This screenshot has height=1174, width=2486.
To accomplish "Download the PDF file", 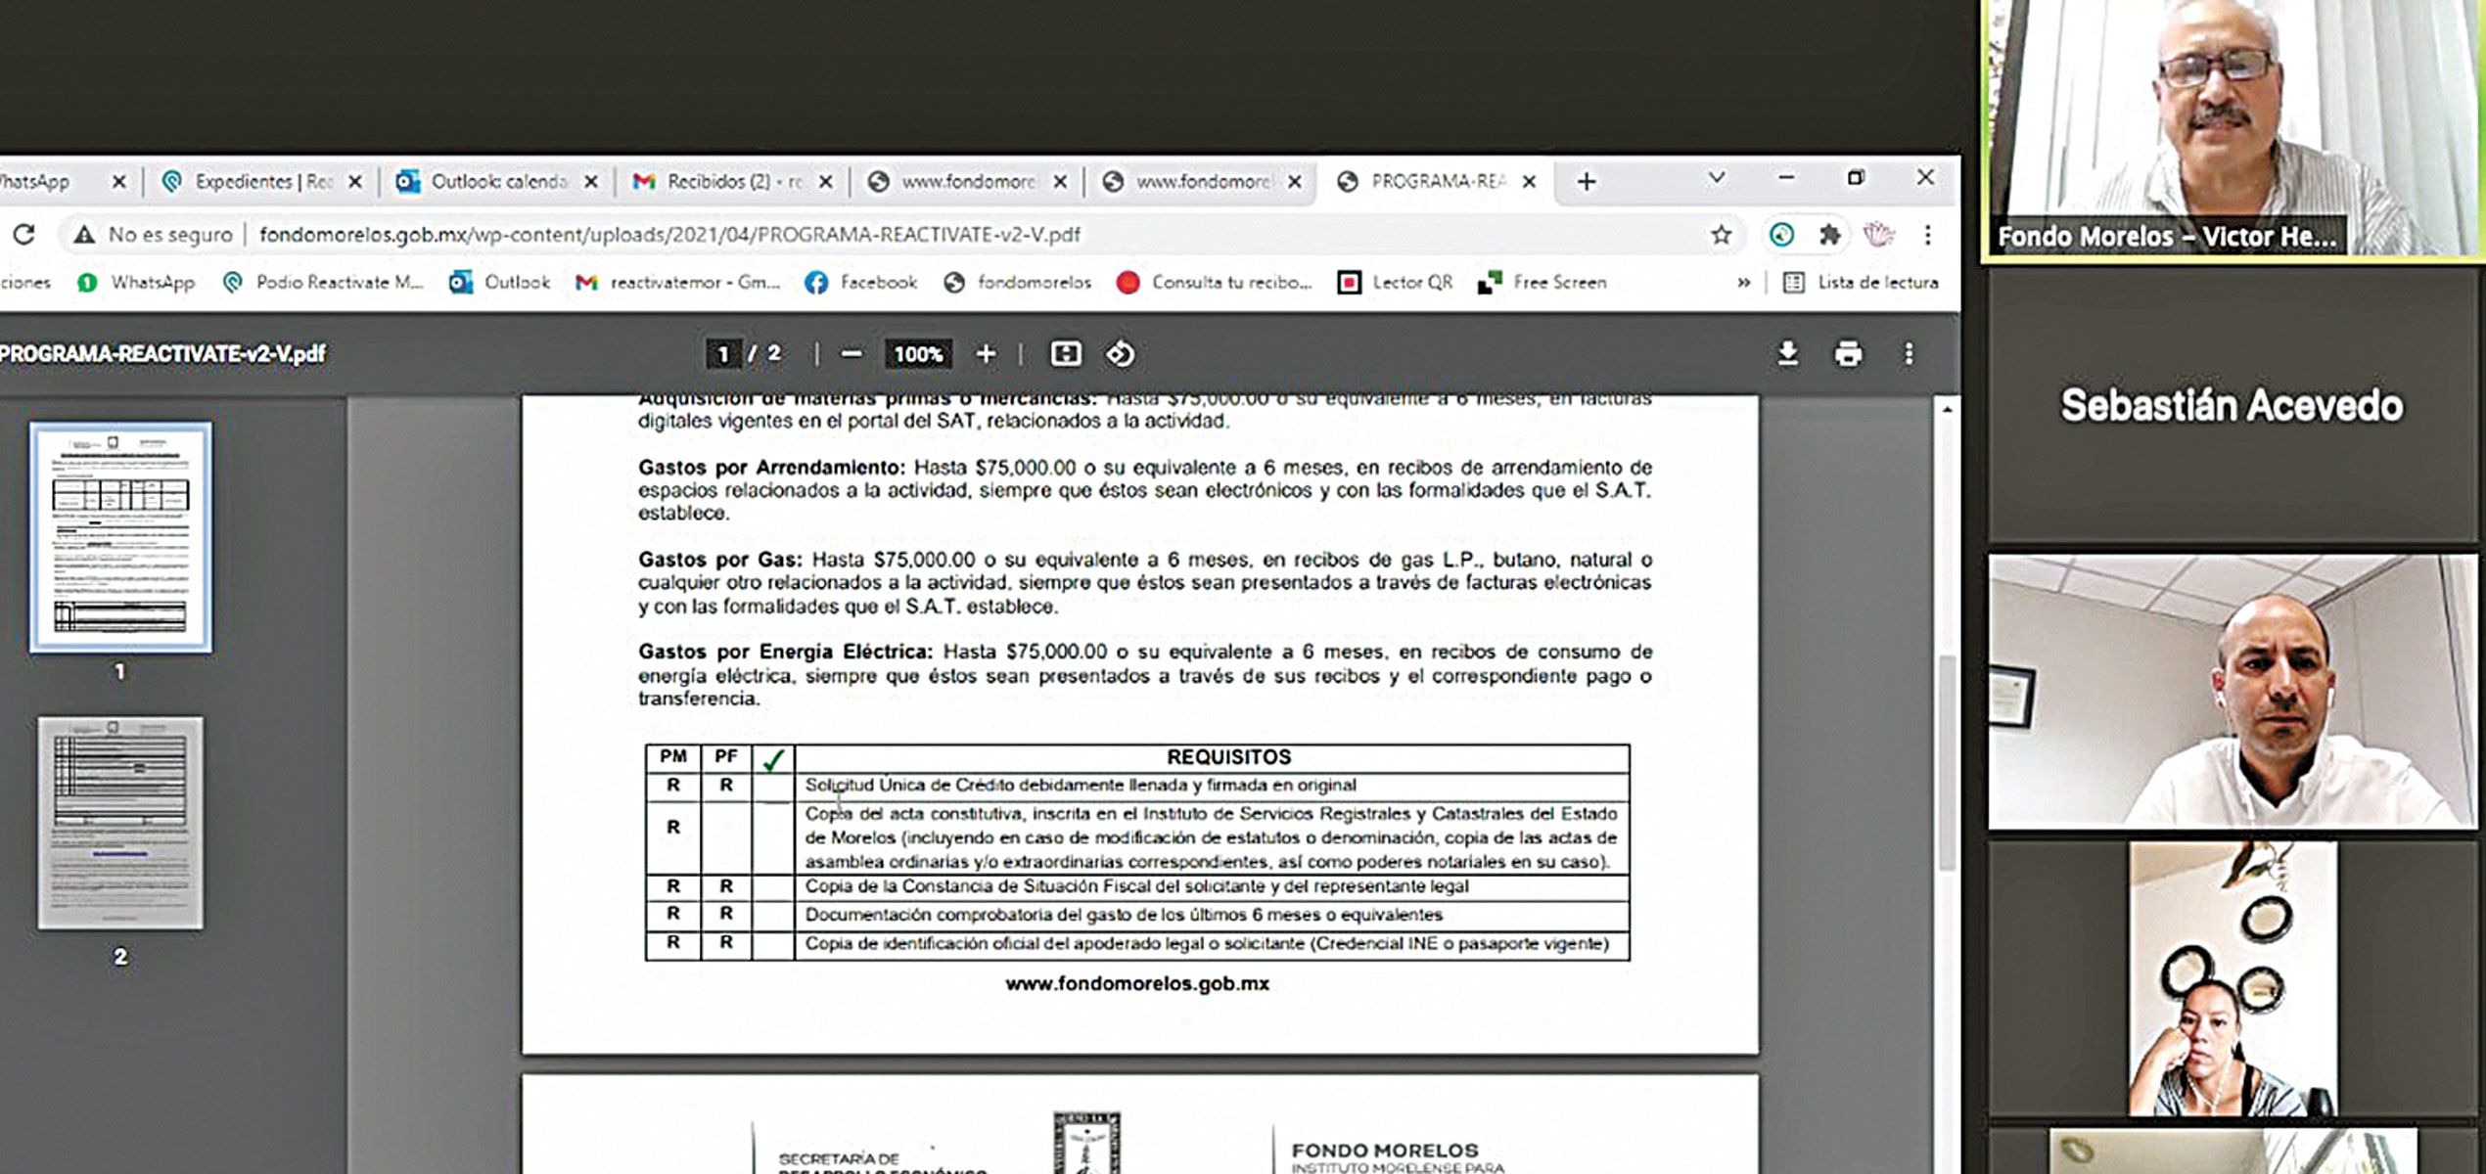I will (x=1787, y=353).
